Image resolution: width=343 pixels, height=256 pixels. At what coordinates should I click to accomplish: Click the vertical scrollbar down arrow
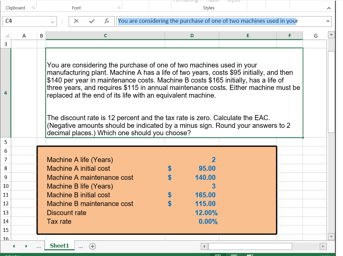coord(331,237)
